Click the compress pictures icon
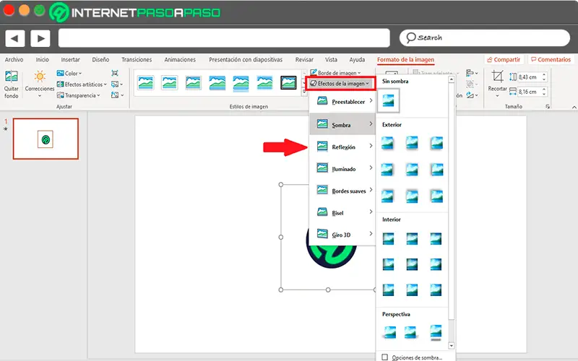The width and height of the screenshot is (578, 361). (x=115, y=74)
